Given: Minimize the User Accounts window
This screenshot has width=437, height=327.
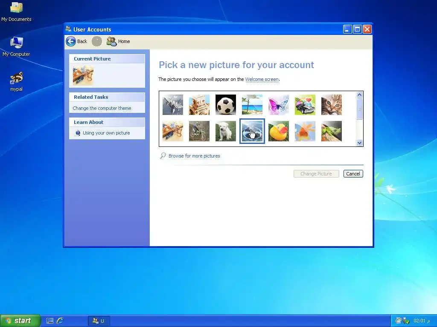Looking at the screenshot, I should (347, 29).
